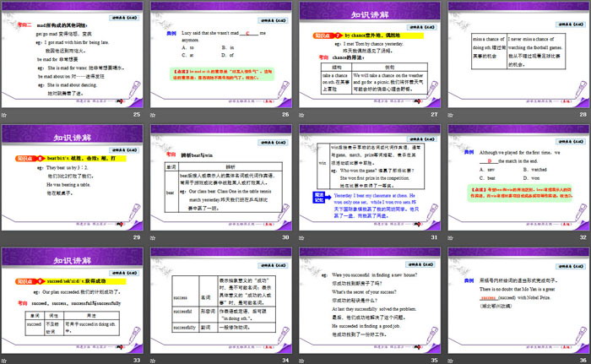
Task: Select slide 25 thumbnail about mad phrases
Action: coord(73,54)
